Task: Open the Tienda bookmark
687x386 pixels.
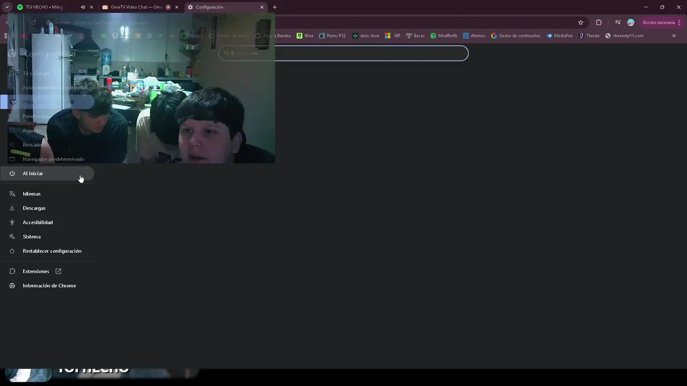Action: (589, 36)
